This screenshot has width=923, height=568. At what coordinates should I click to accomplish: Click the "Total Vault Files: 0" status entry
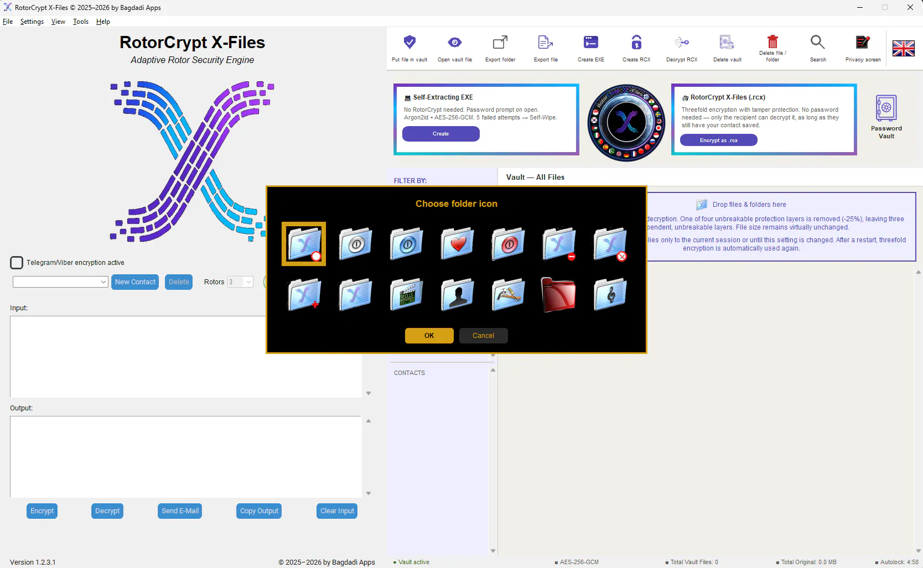694,562
